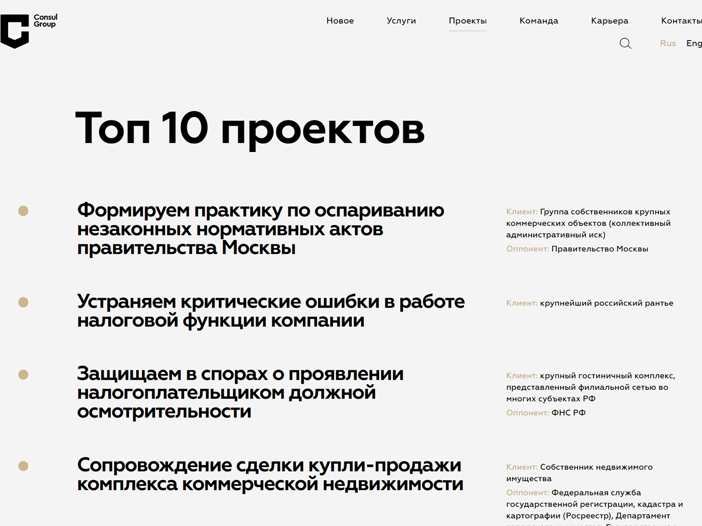Image resolution: width=702 pixels, height=526 pixels.
Task: Open project on fixing tax function errors
Action: tap(271, 311)
